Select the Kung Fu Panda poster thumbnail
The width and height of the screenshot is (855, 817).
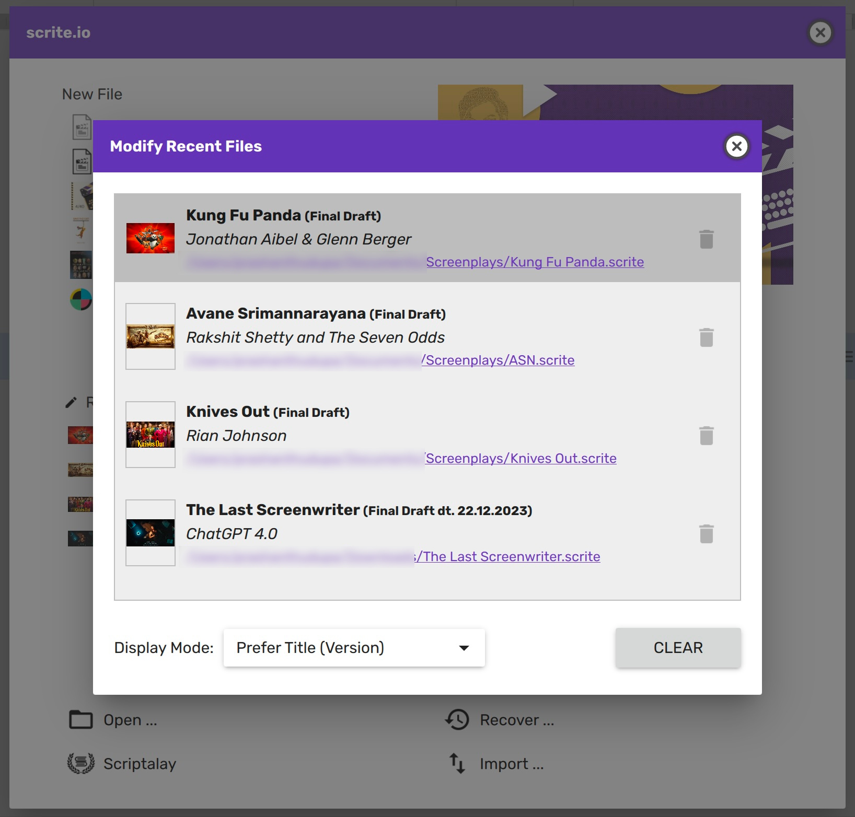tap(151, 238)
